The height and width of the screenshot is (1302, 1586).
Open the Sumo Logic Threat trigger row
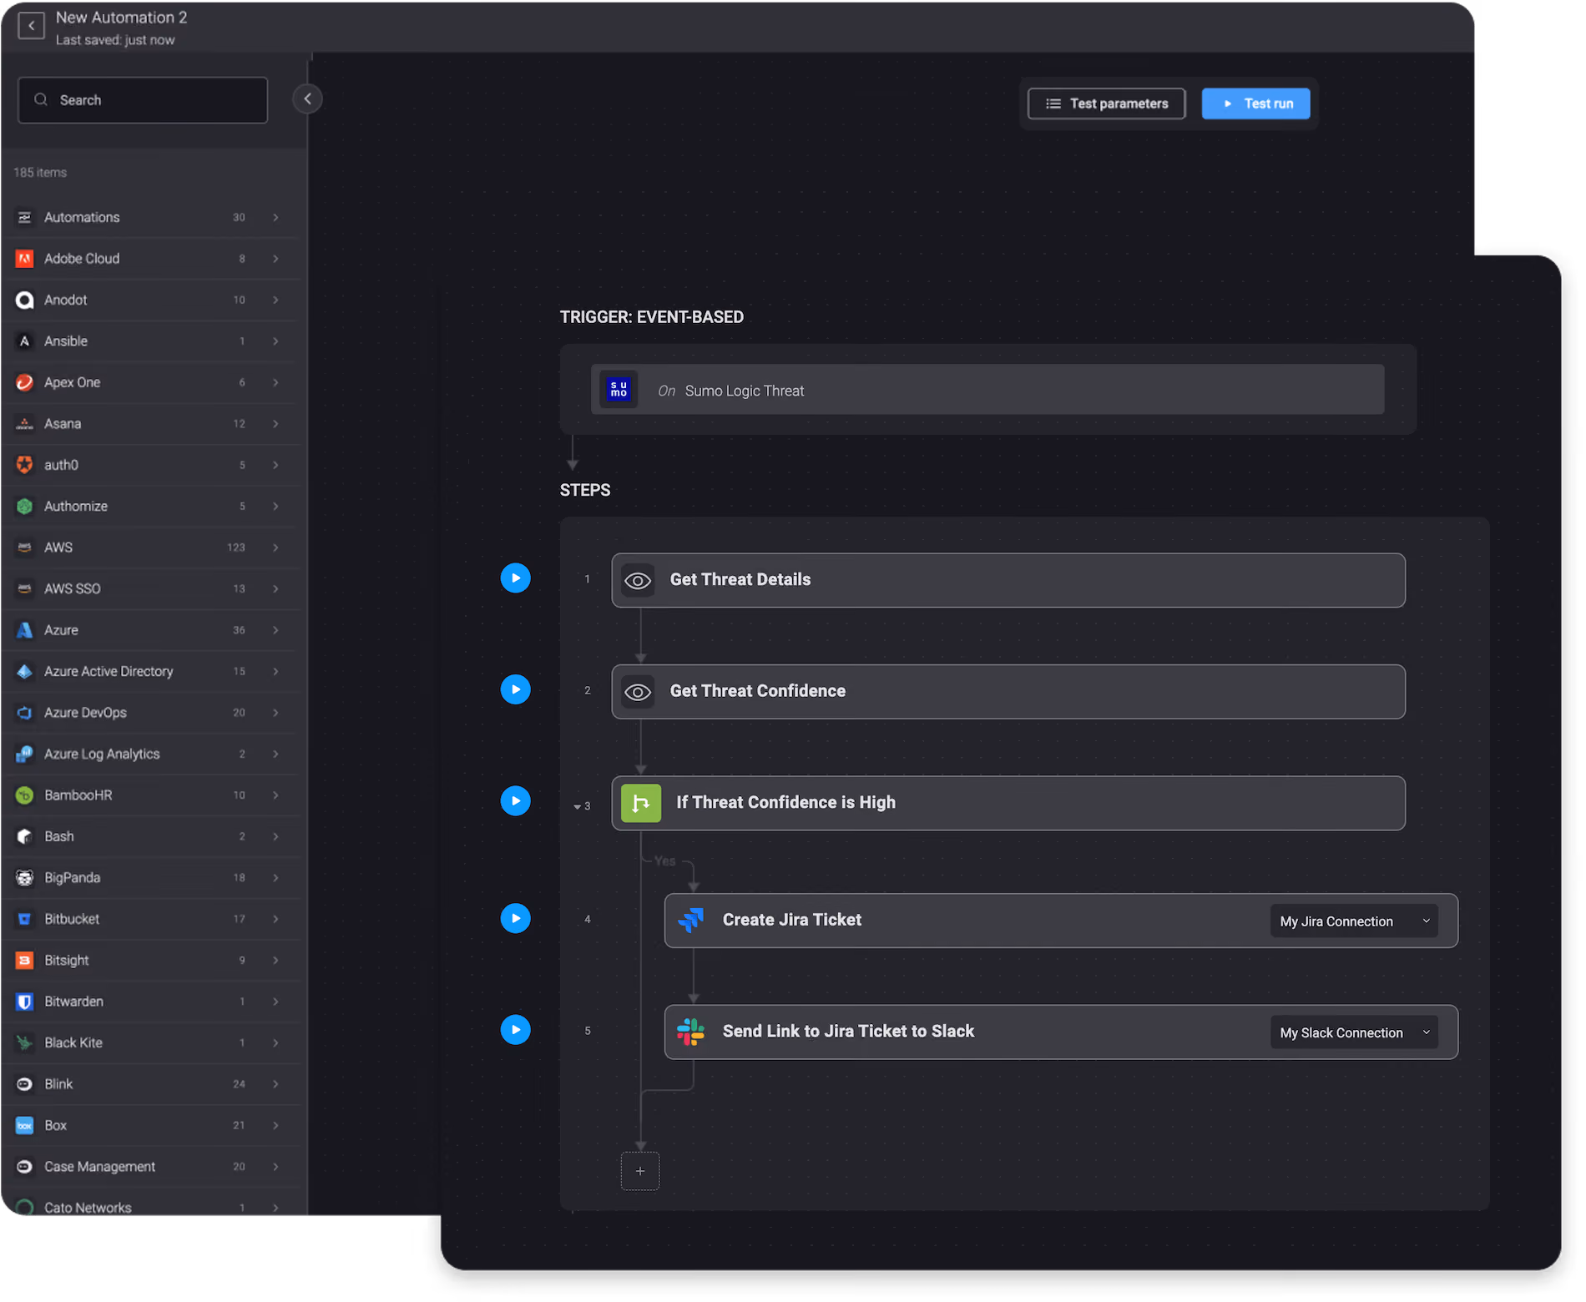click(987, 390)
